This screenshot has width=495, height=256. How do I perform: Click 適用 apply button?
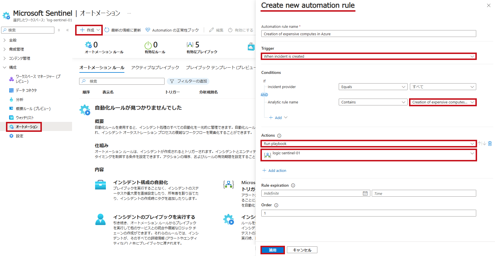(272, 250)
